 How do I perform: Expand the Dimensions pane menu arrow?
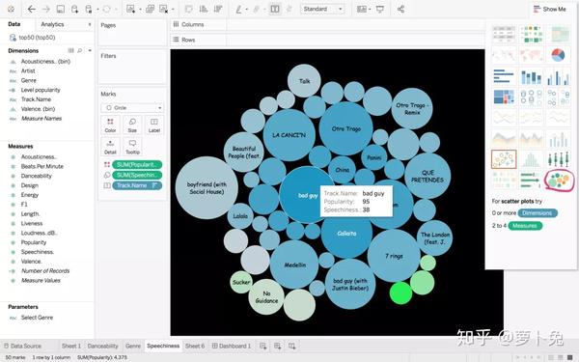tap(90, 50)
